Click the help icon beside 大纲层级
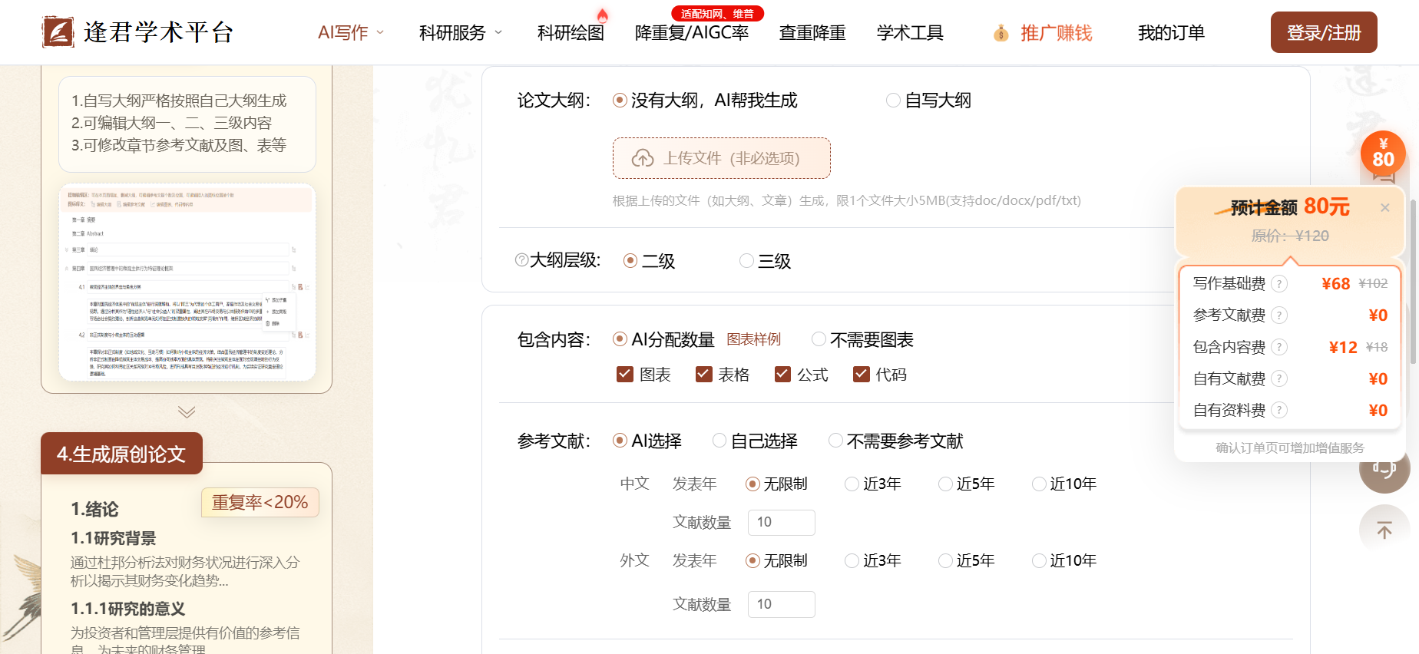 [521, 260]
